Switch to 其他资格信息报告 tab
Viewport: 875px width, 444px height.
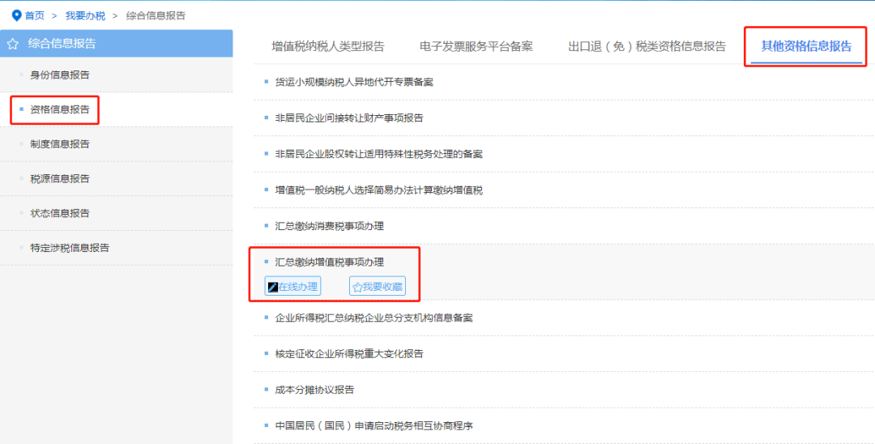coord(806,46)
